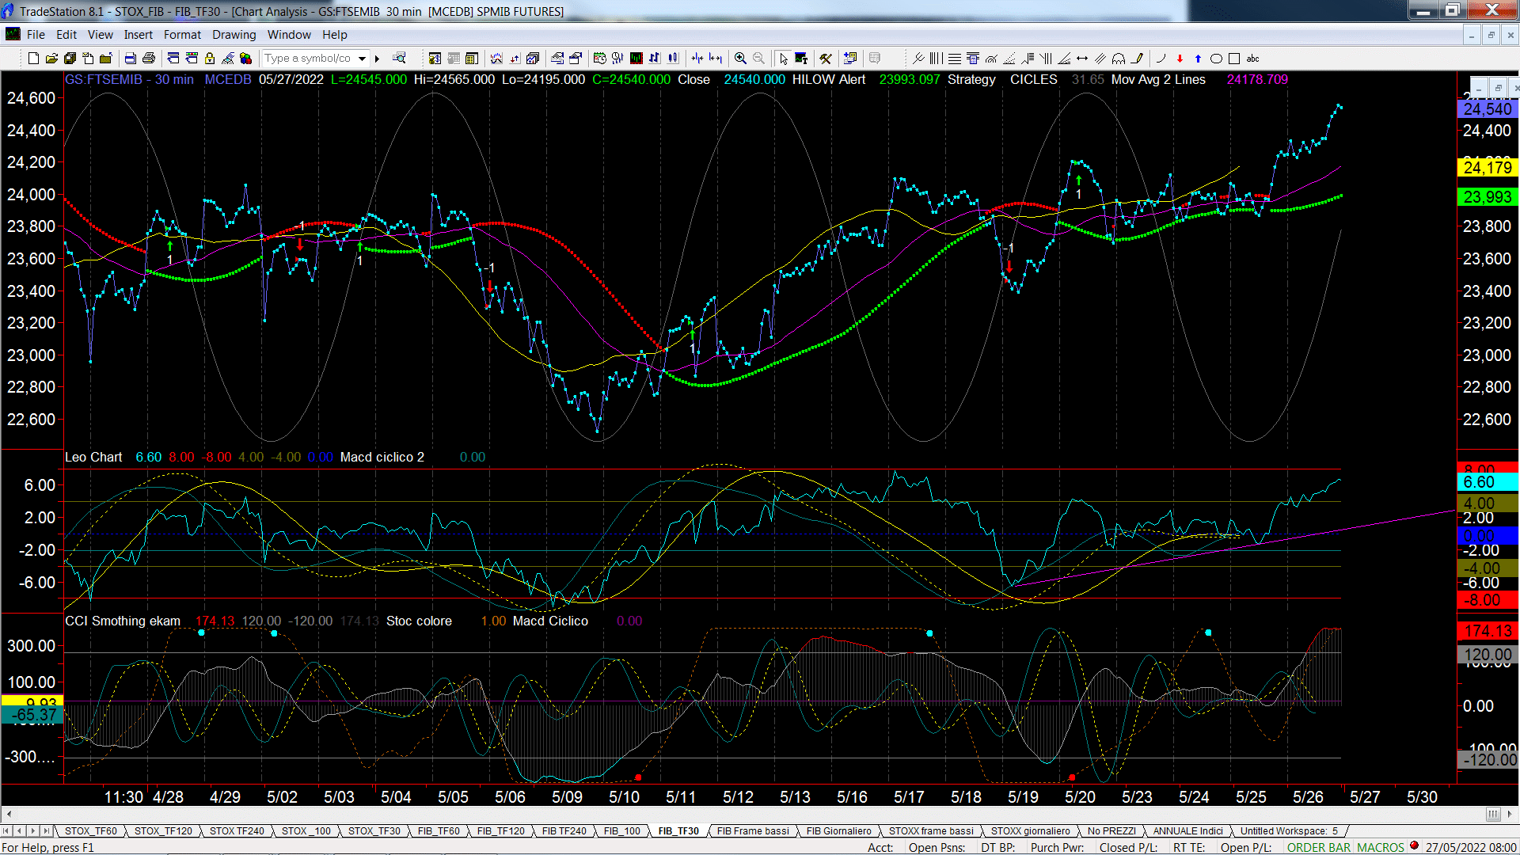
Task: Select the abc text drawing tool
Action: coord(1252,59)
